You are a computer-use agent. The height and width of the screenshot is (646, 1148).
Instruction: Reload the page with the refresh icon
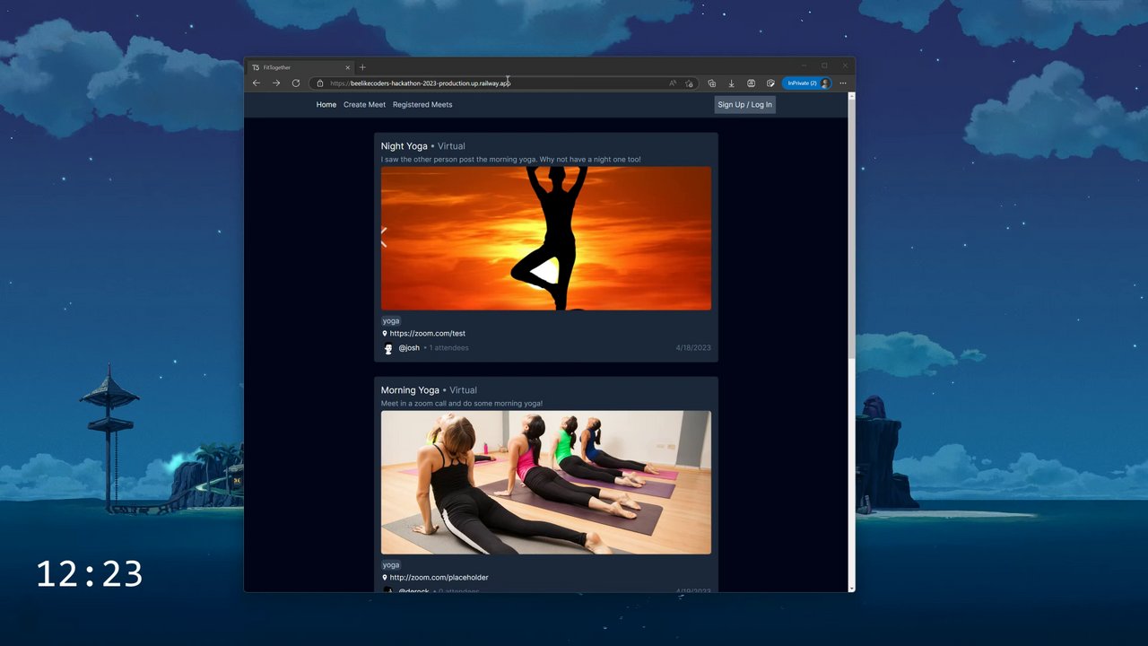pos(296,83)
